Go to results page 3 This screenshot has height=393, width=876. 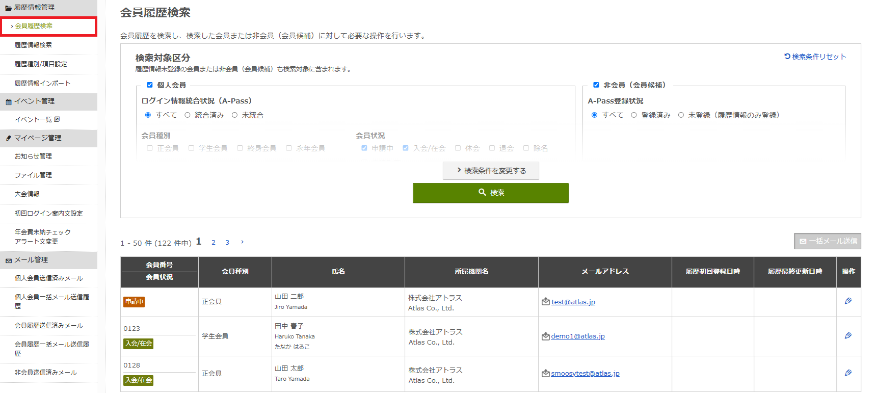(227, 243)
